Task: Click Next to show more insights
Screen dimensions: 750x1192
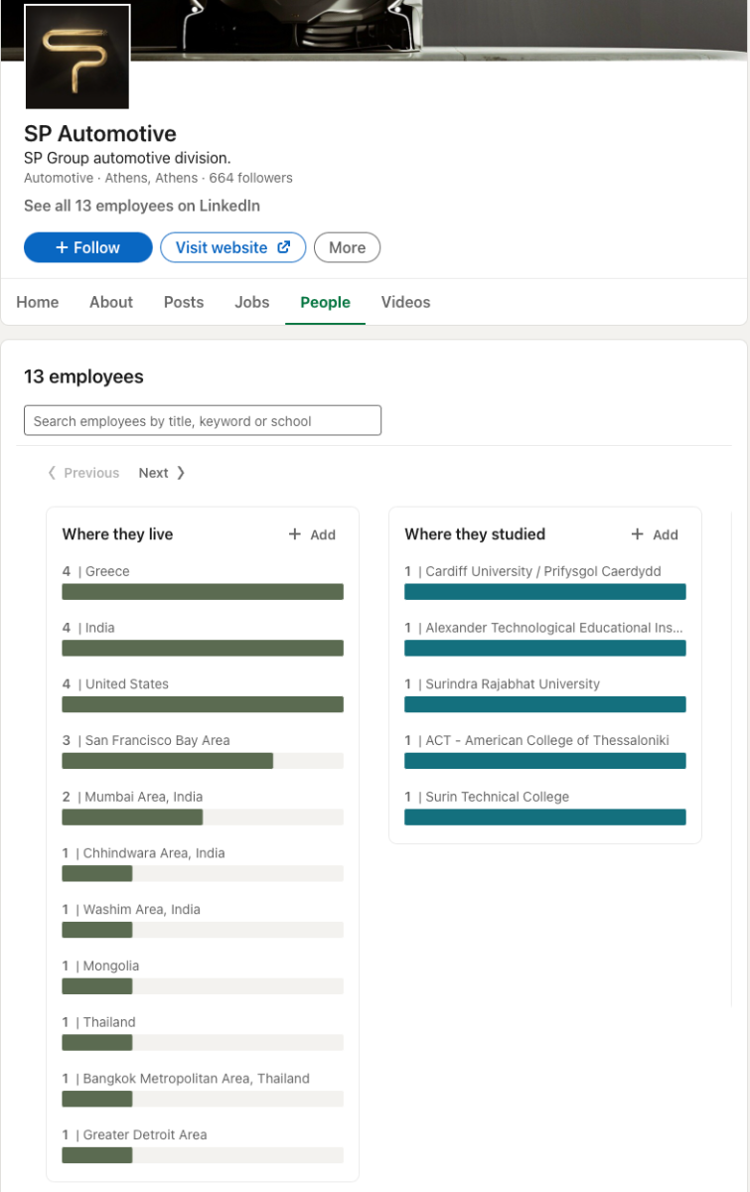Action: (x=162, y=473)
